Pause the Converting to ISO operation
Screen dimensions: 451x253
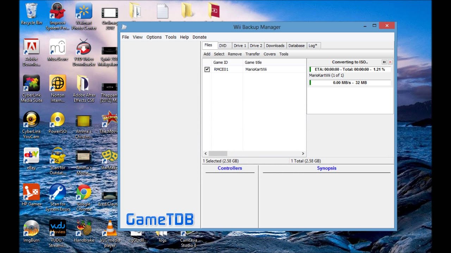(x=384, y=62)
